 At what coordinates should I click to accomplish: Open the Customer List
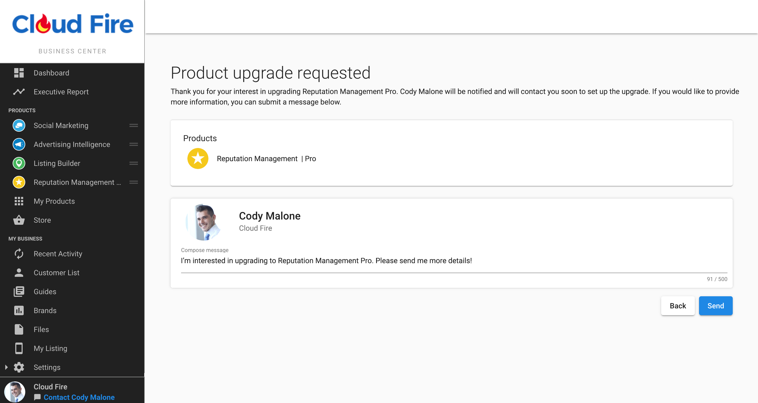(72, 273)
